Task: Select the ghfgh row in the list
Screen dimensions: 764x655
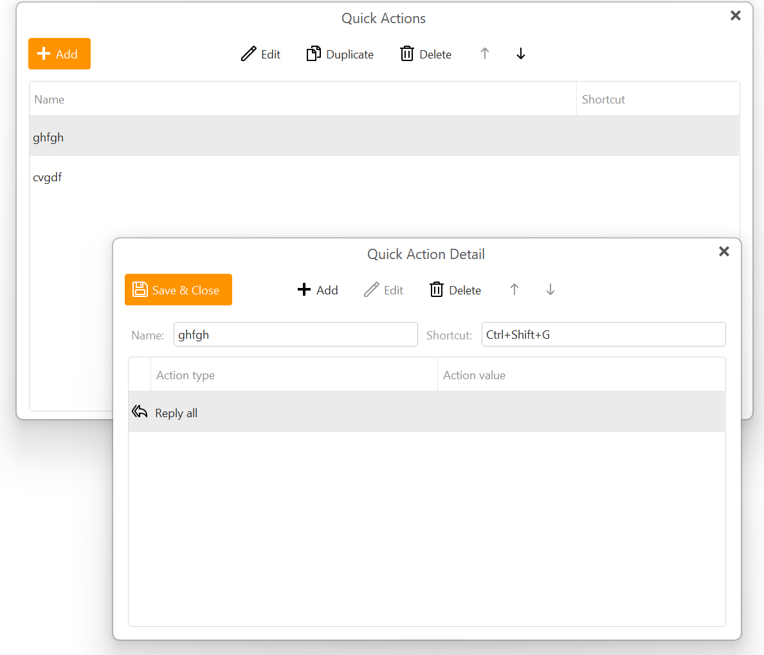Action: point(302,137)
